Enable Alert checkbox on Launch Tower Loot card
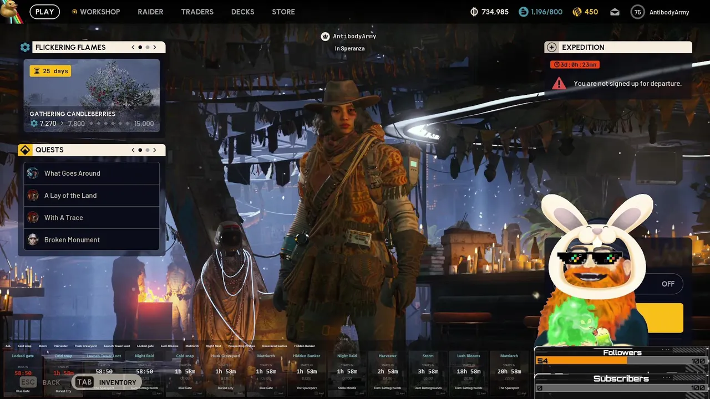Screen dimensions: 710x399 point(114,393)
